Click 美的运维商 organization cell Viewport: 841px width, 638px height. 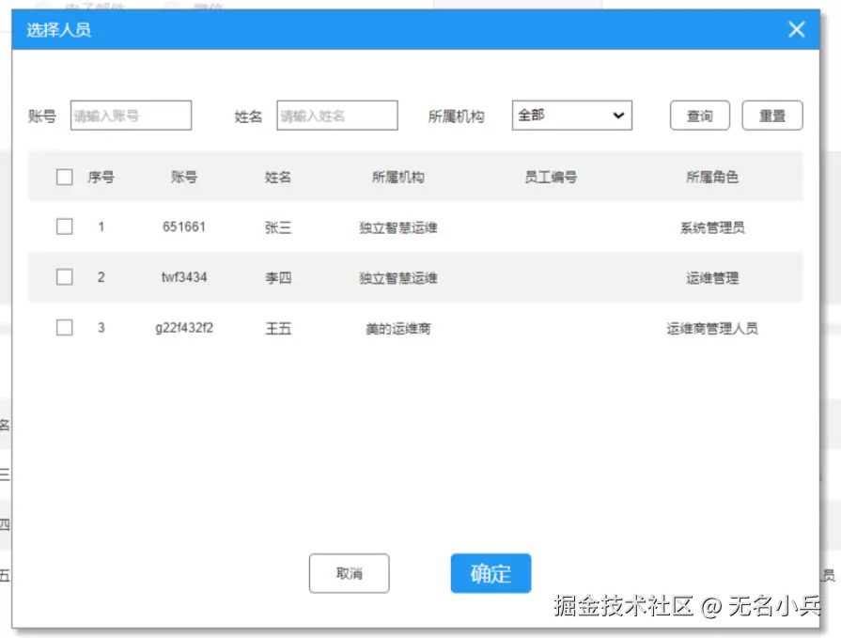[398, 328]
